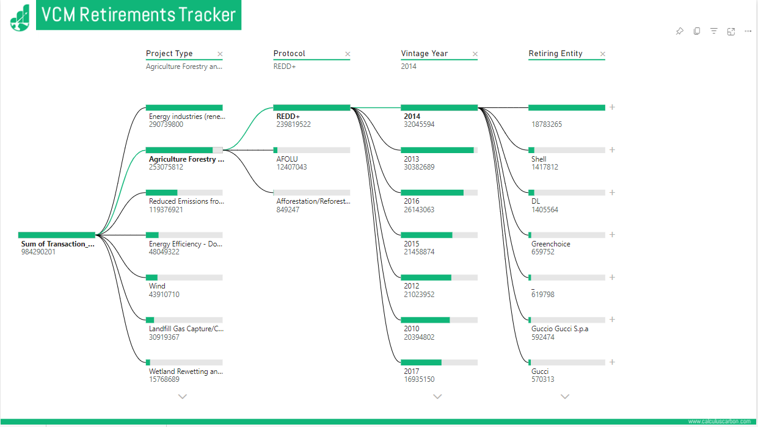758x427 pixels.
Task: Select the Landfill Gas Capture node
Action: (186, 329)
